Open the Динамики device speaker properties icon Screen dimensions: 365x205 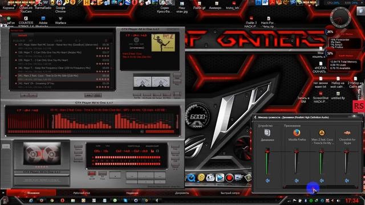coord(267,133)
